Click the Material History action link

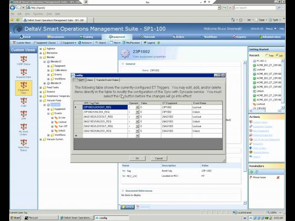tap(261, 152)
